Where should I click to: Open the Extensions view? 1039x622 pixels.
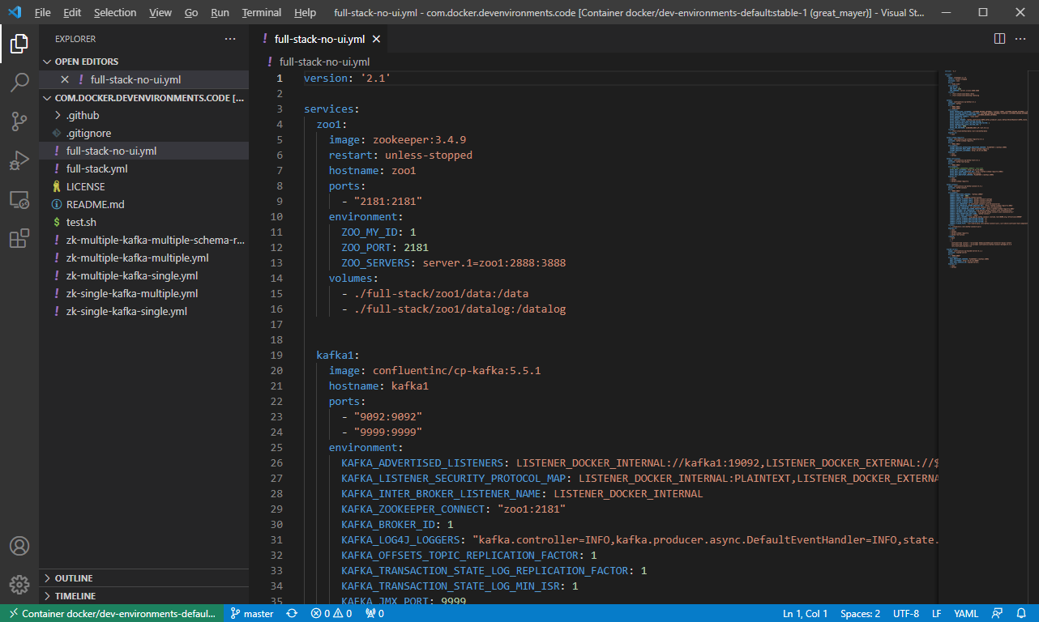coord(19,239)
